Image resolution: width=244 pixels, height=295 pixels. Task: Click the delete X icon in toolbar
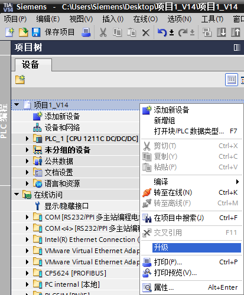(146, 32)
